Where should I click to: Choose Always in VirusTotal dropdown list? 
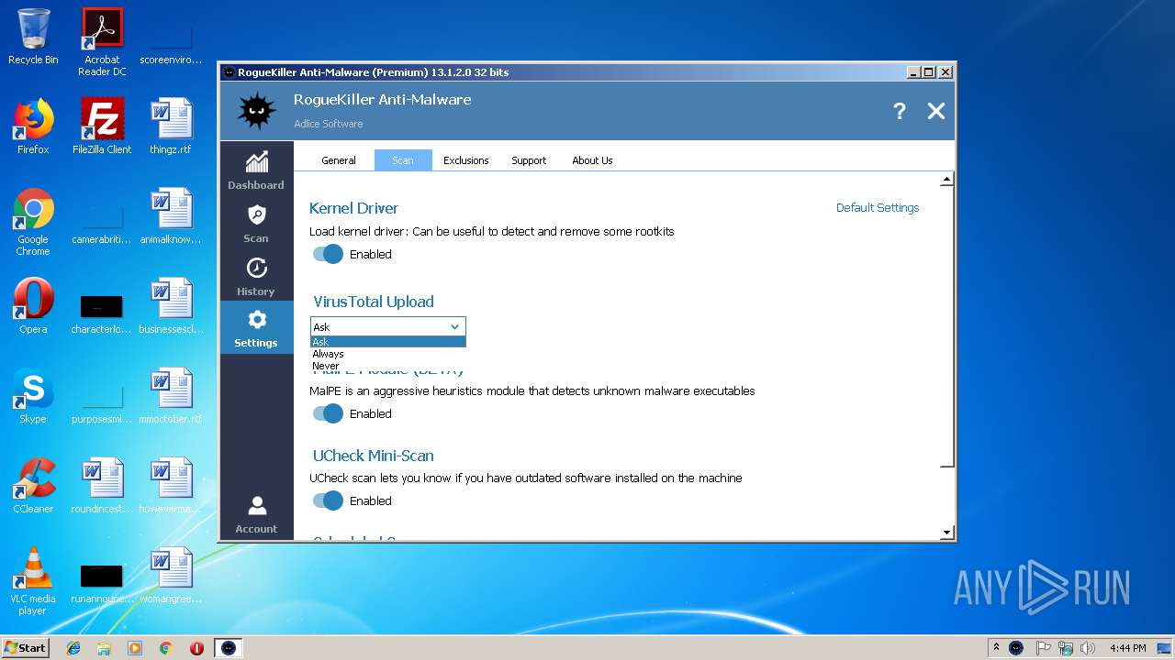(387, 354)
